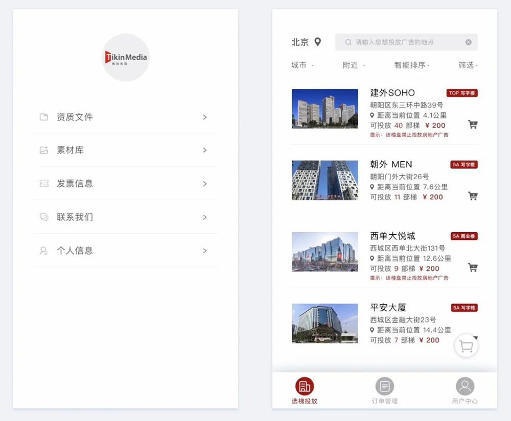This screenshot has height=421, width=511.
Task: Add 西单大悦城 to the cart
Action: click(x=473, y=267)
